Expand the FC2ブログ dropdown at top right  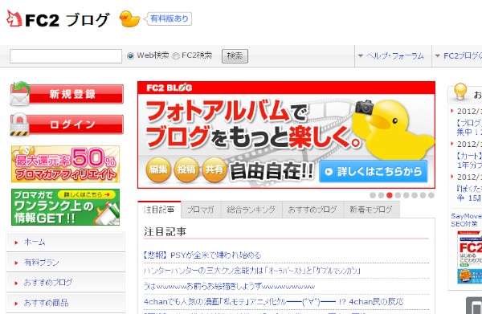pyautogui.click(x=458, y=56)
